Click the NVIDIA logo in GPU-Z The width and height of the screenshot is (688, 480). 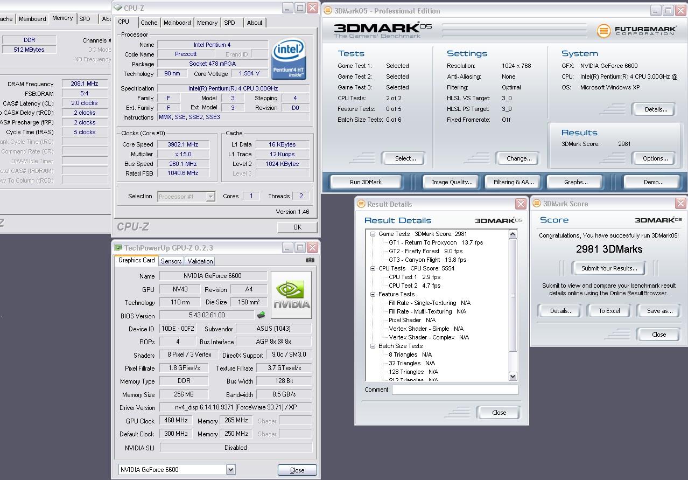pos(291,295)
